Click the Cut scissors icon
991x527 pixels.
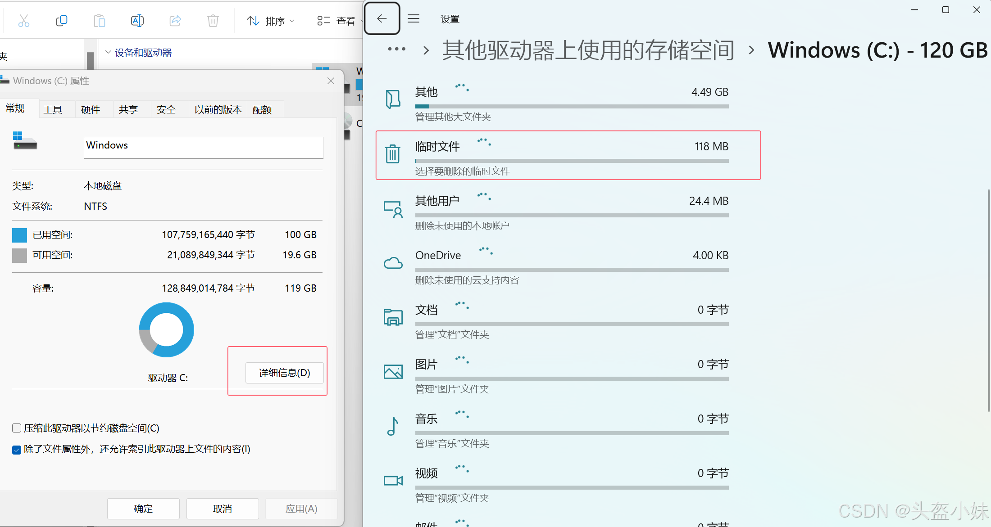24,21
